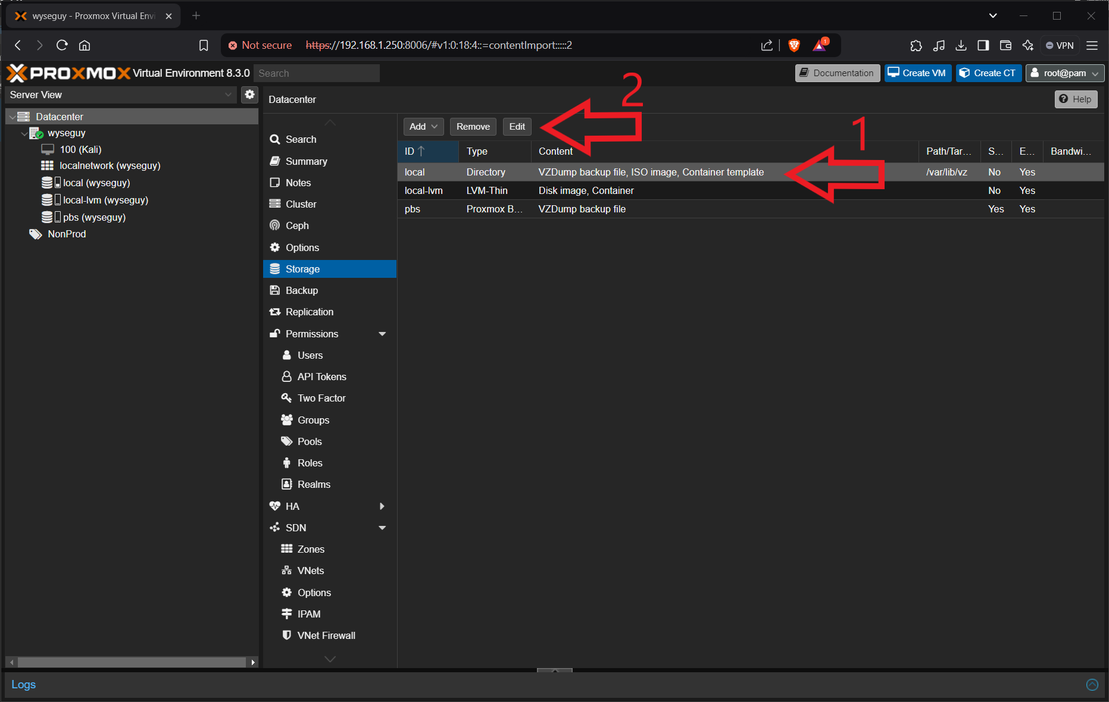
Task: Click the Create CT button
Action: click(988, 73)
